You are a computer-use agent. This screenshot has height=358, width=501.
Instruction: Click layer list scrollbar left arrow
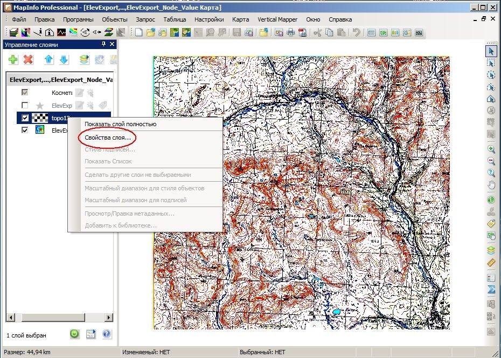pyautogui.click(x=11, y=318)
